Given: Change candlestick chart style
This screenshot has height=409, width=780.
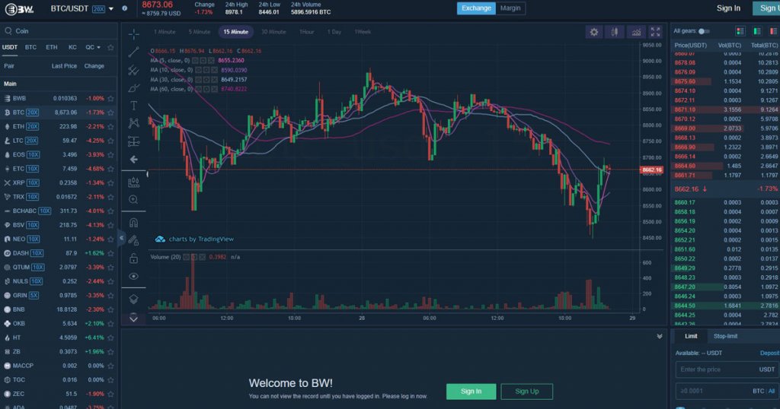Looking at the screenshot, I should [x=615, y=32].
